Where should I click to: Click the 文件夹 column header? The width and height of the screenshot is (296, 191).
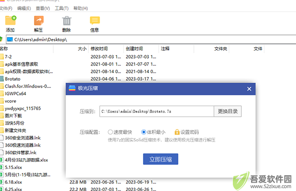pos(212,49)
